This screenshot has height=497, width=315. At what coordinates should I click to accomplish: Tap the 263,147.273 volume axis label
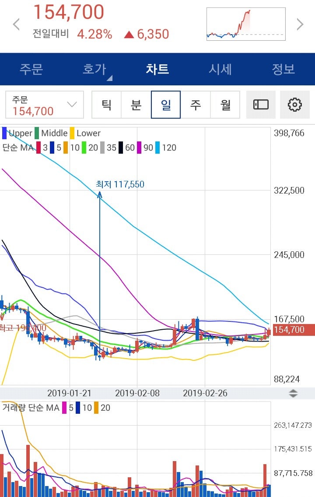pyautogui.click(x=293, y=425)
